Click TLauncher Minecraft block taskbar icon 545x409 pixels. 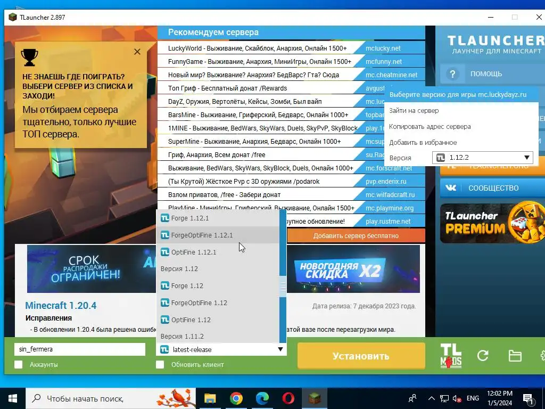315,398
